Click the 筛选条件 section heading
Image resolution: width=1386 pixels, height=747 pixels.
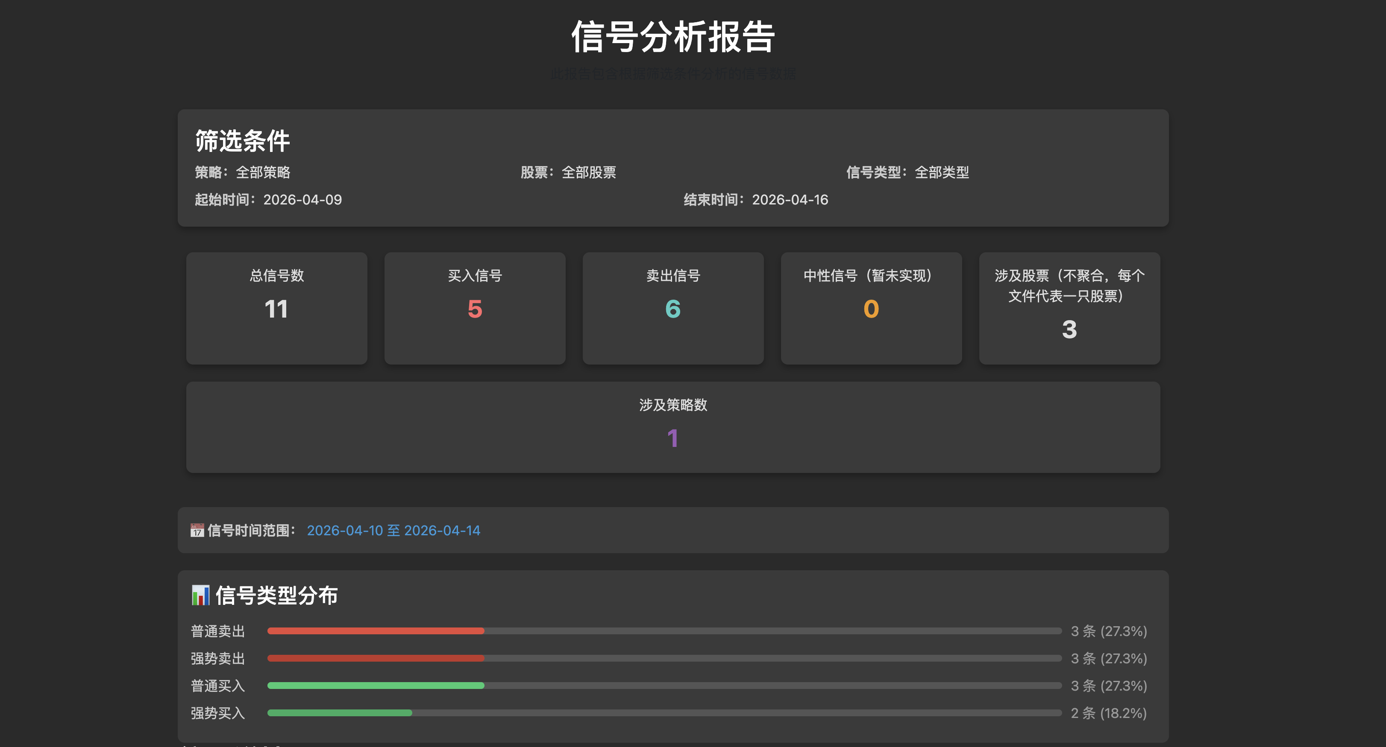pos(242,141)
